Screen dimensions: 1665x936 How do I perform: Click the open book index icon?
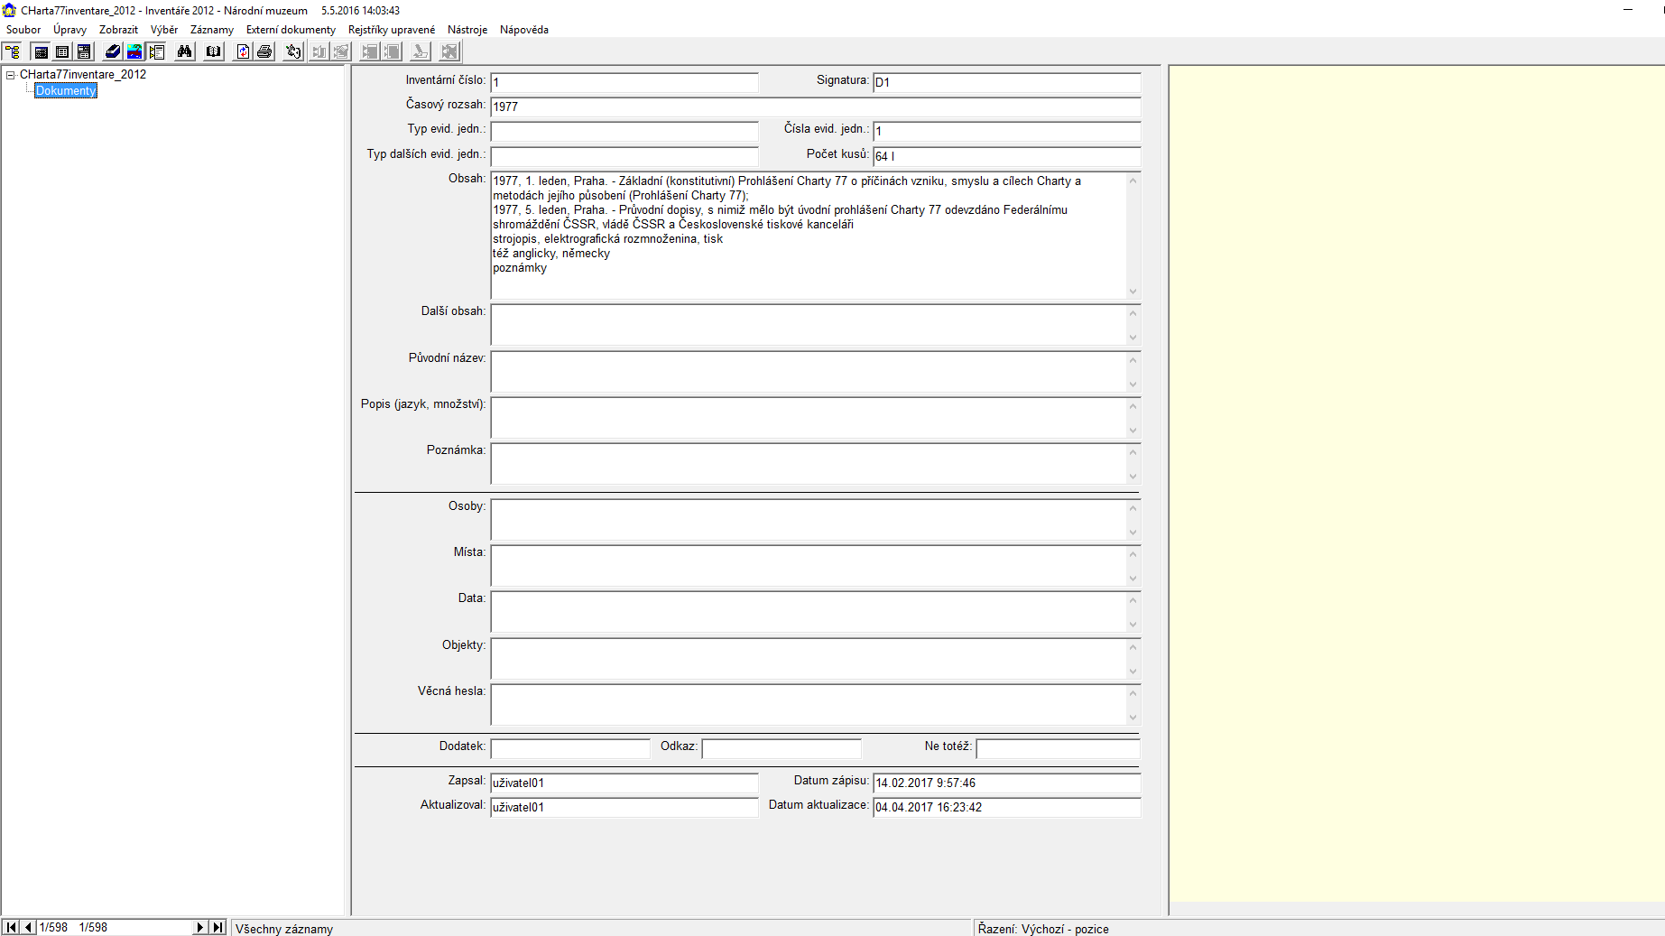[x=214, y=51]
